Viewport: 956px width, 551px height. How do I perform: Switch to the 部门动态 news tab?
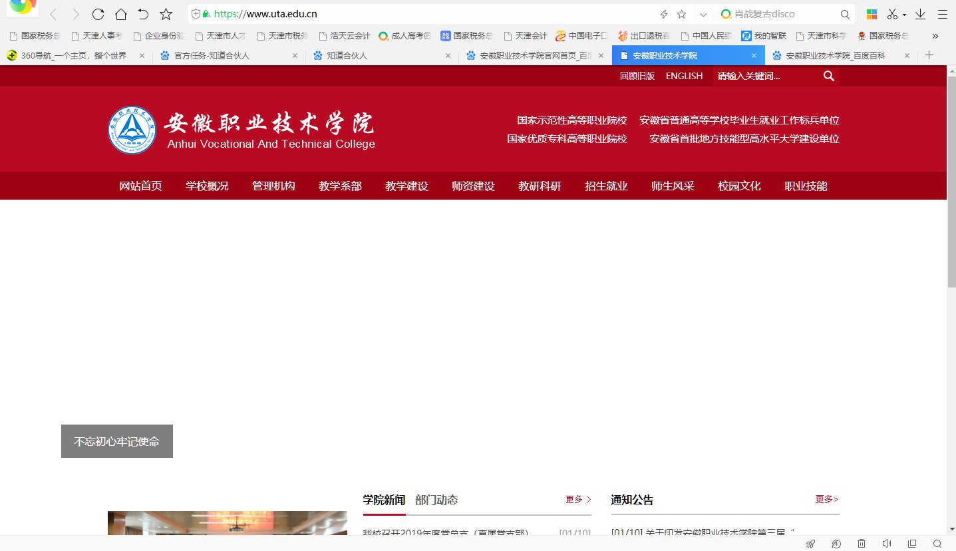436,500
